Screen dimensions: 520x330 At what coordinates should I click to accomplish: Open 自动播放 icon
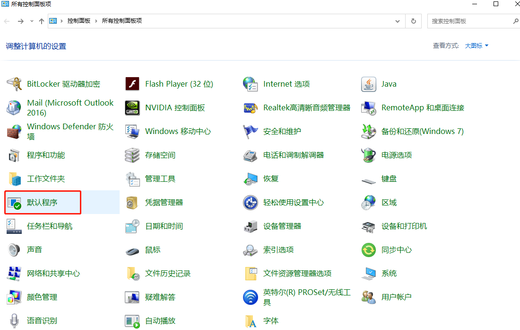[132, 321]
